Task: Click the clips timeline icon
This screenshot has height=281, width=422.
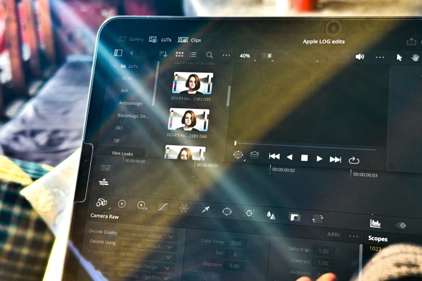Action: [105, 168]
